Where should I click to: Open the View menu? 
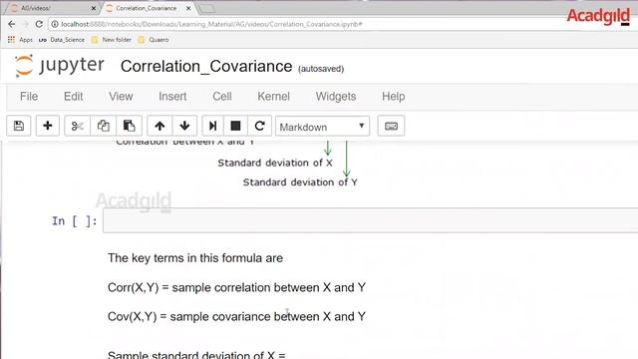[121, 97]
